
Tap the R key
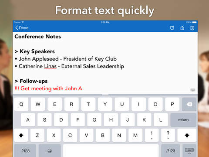[71, 104]
